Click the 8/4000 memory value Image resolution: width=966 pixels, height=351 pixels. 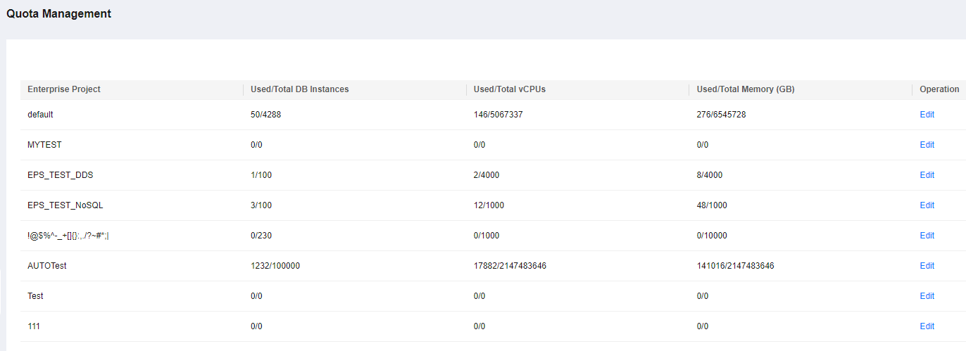tap(709, 175)
